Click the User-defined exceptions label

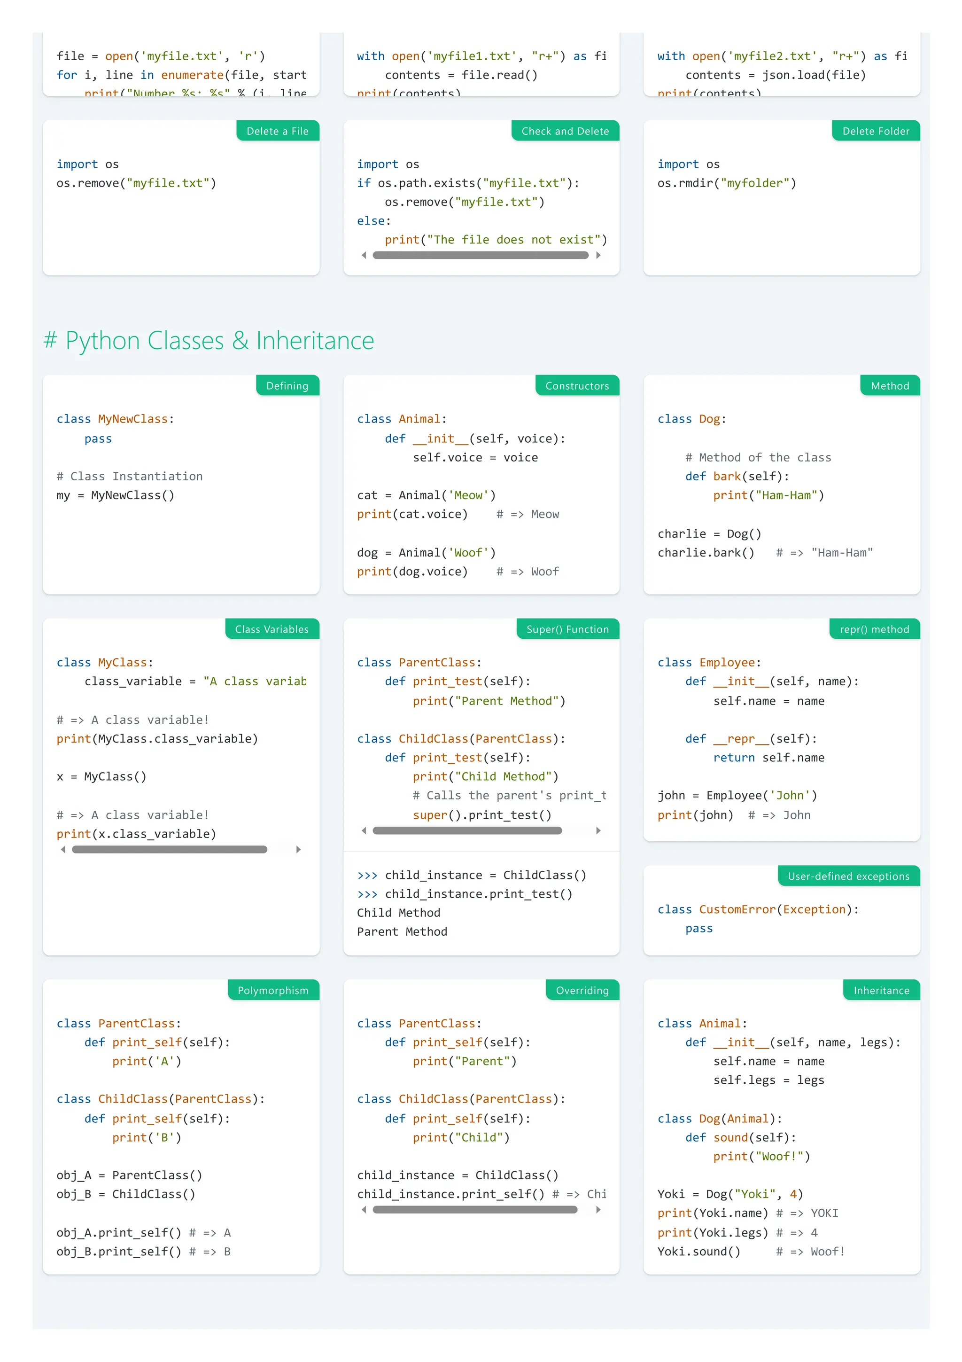pos(848,876)
